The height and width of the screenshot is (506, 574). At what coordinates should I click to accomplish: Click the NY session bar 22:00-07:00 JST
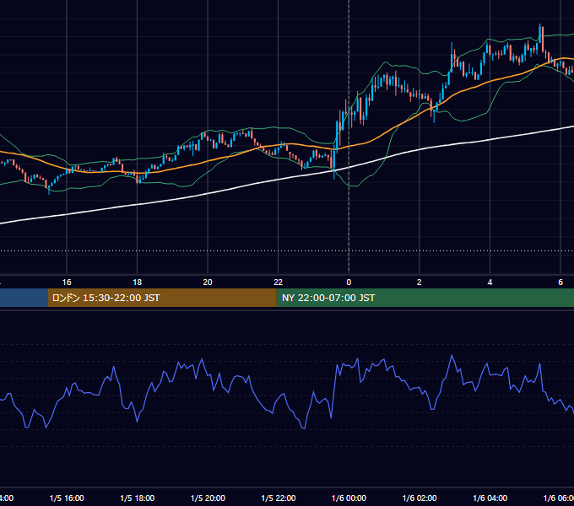(x=425, y=298)
